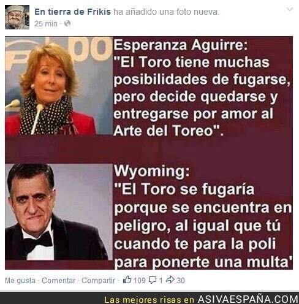Click the thumbs-up likes icon

(127, 279)
